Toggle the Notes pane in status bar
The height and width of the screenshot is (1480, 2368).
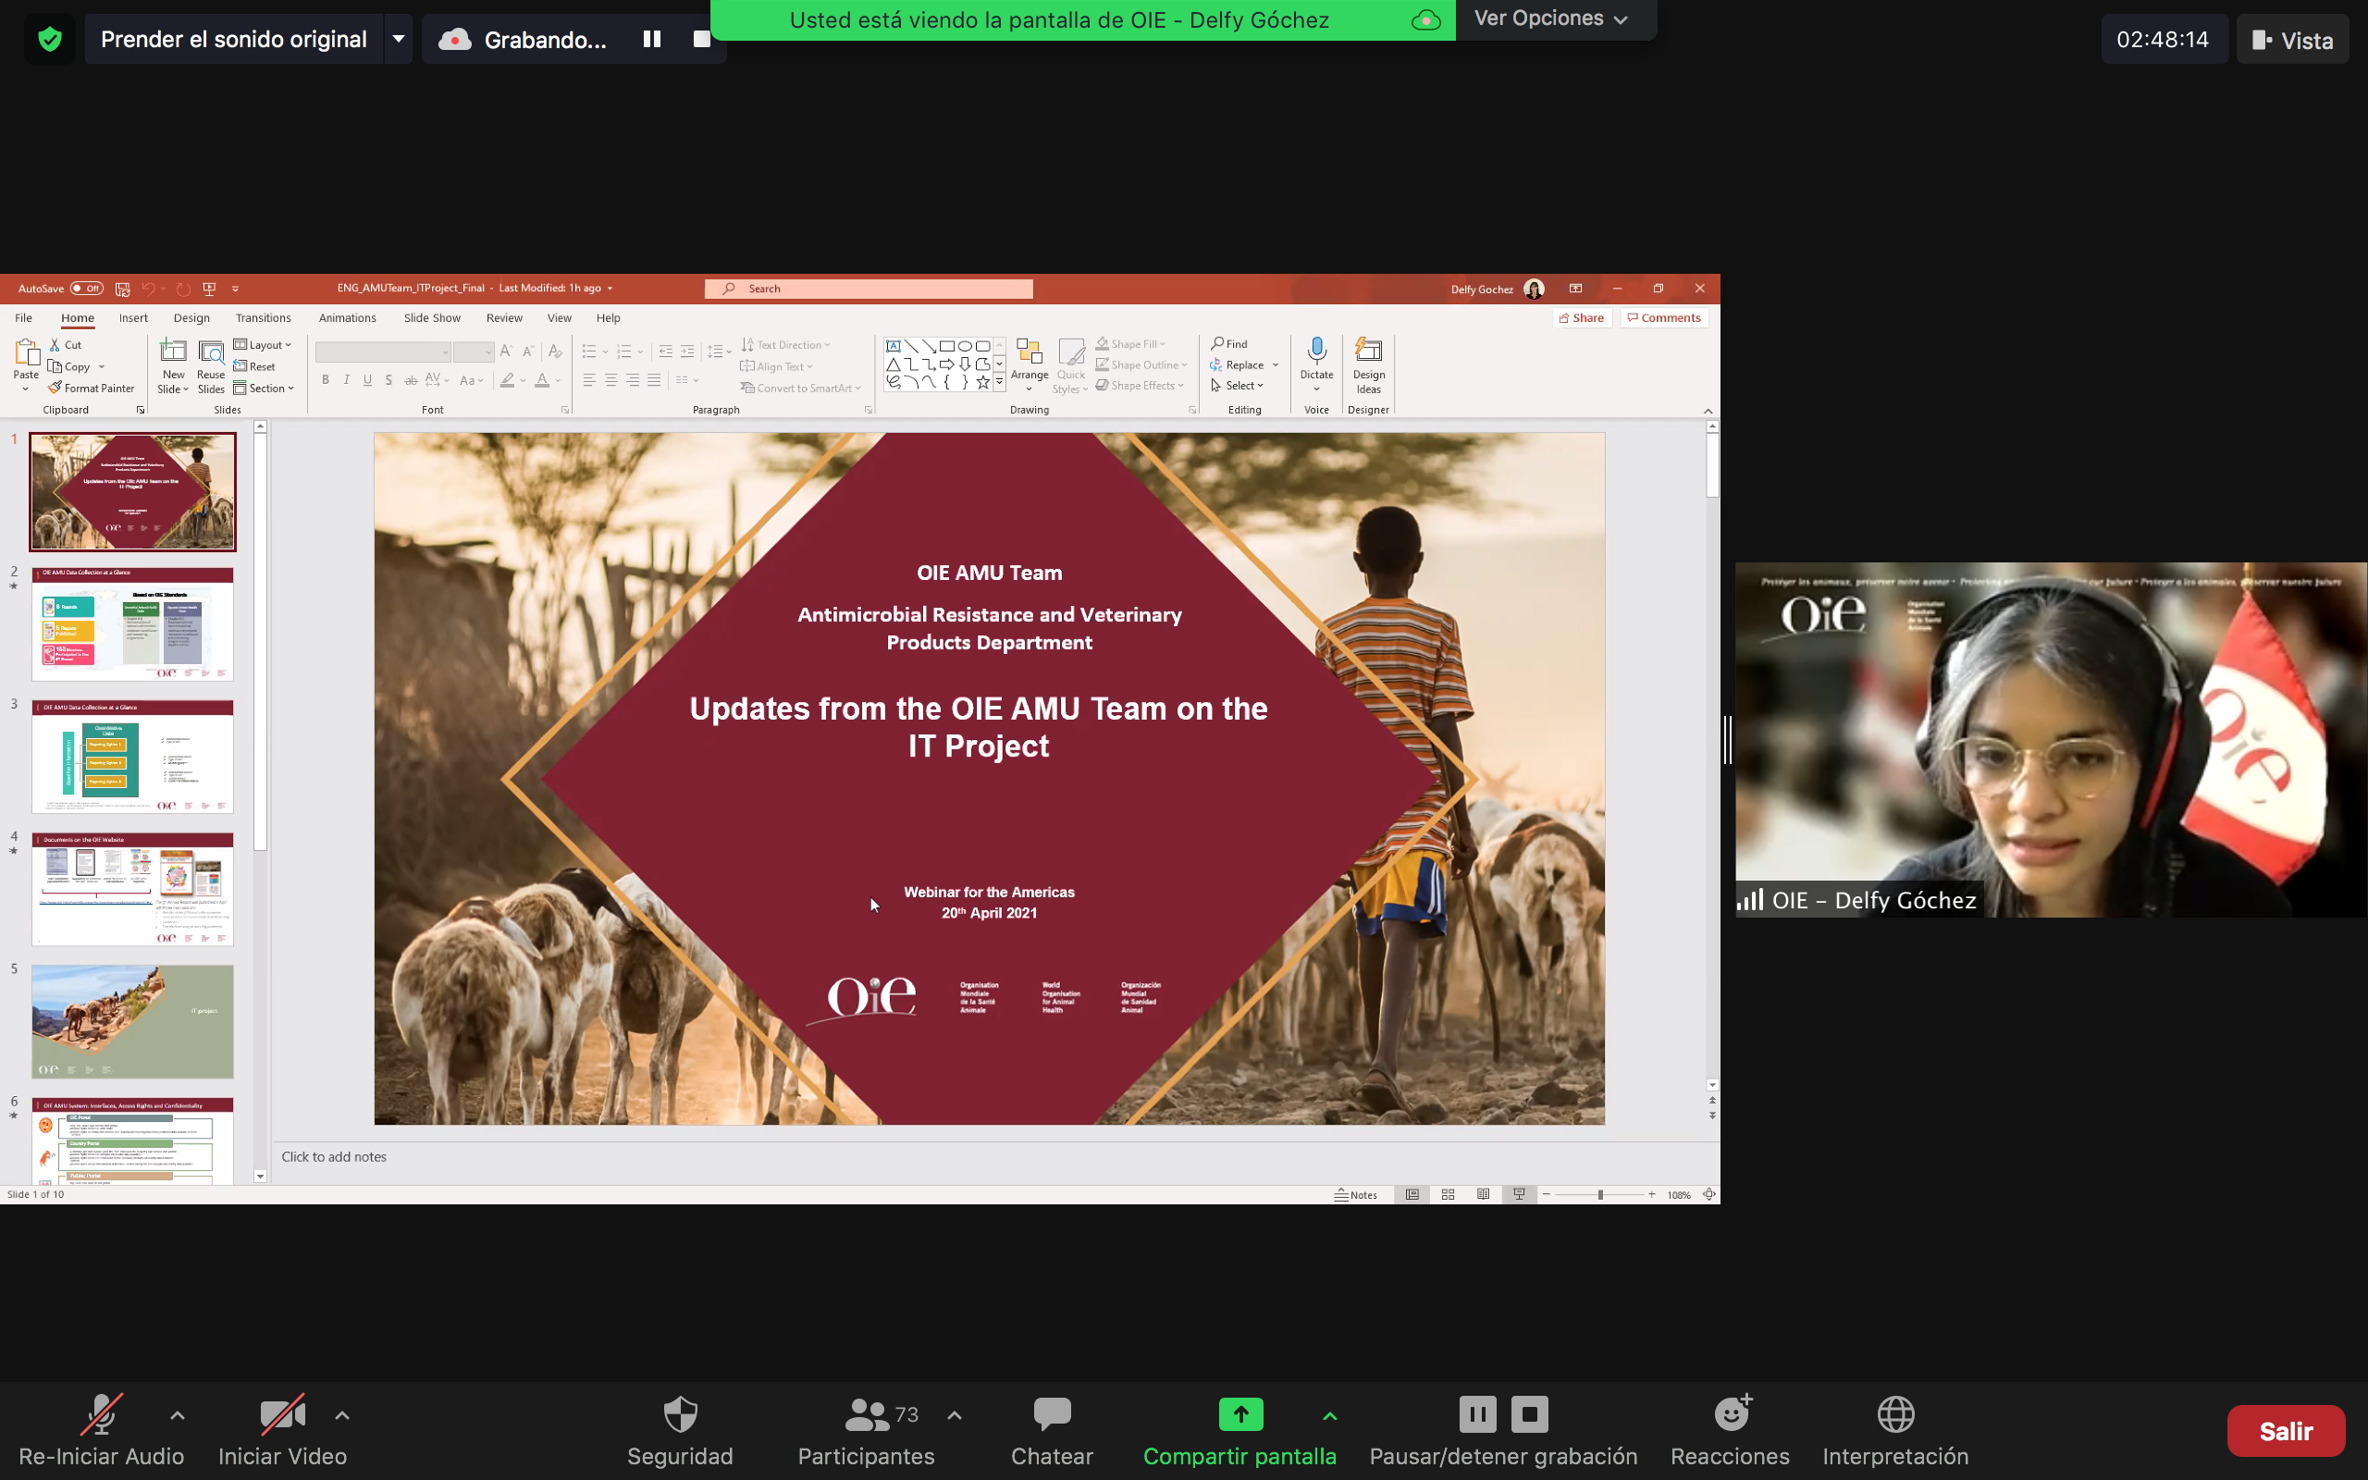tap(1356, 1194)
